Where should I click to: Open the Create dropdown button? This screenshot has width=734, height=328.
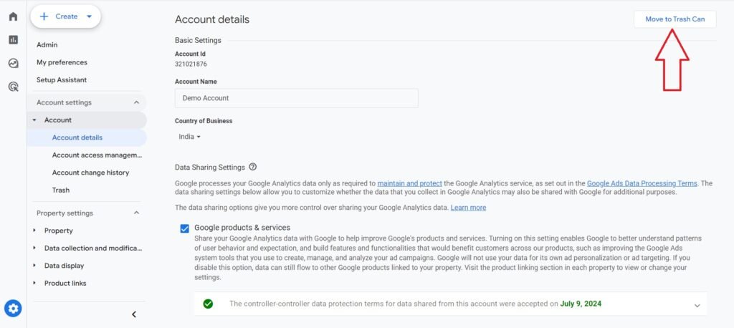(x=65, y=16)
